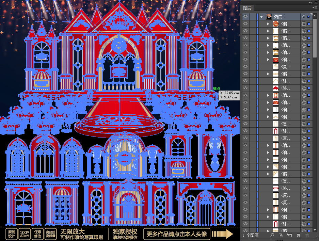
Task: Click the selection square on the red signboard row
Action: pyautogui.click(x=309, y=60)
